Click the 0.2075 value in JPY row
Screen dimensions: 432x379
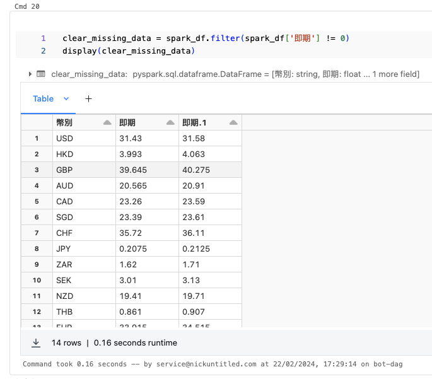click(x=133, y=248)
